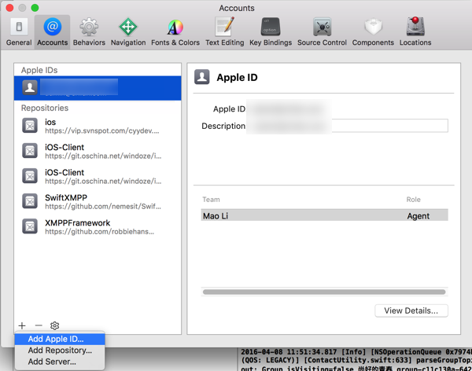472x371 pixels.
Task: Select the Mao Li team row
Action: tap(324, 215)
